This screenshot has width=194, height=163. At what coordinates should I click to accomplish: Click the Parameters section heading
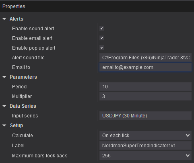(23, 77)
